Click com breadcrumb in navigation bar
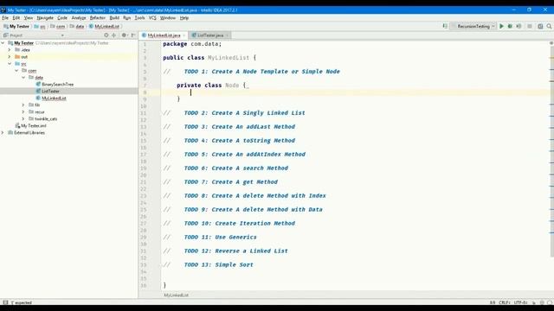 pos(58,27)
